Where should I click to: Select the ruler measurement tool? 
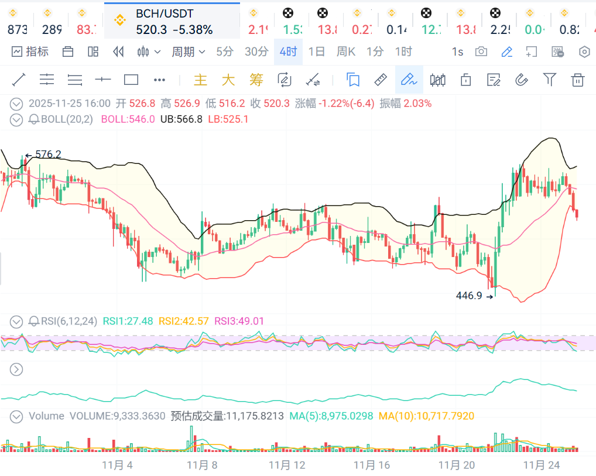pyautogui.click(x=381, y=80)
